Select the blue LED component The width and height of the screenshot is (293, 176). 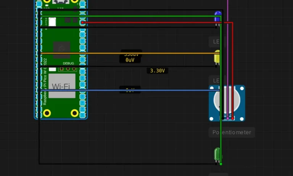coord(218,18)
